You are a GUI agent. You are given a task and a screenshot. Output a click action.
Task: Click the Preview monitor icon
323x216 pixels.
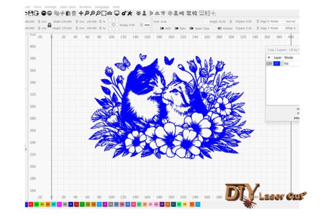click(117, 13)
